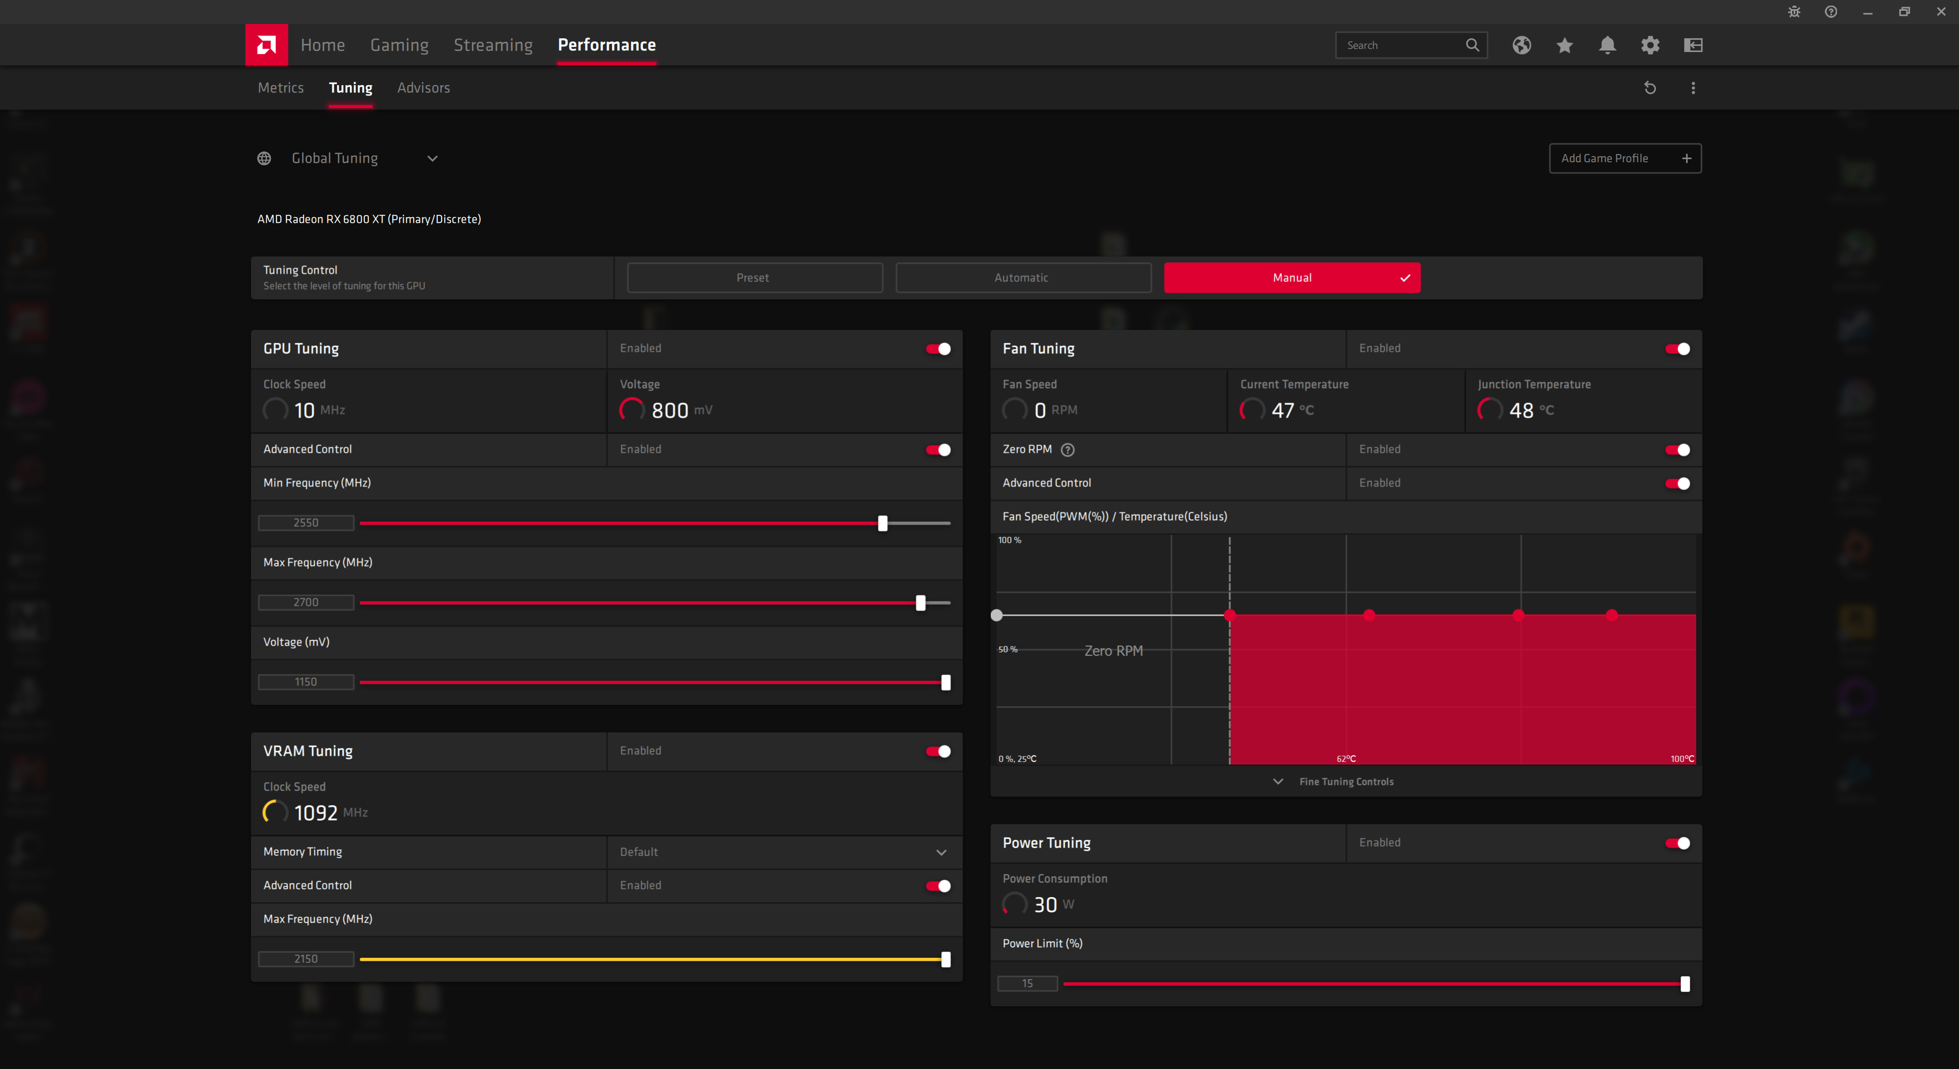Disable the Power Tuning toggle
1959x1069 pixels.
tap(1677, 843)
